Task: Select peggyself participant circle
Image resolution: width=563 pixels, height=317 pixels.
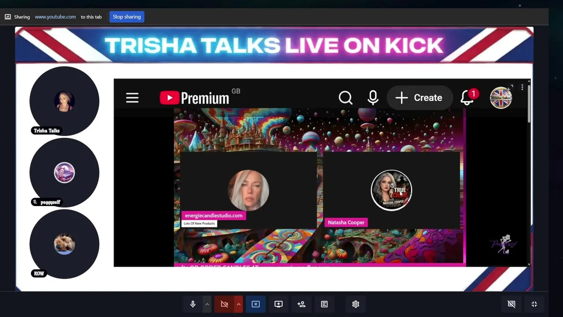Action: click(64, 173)
